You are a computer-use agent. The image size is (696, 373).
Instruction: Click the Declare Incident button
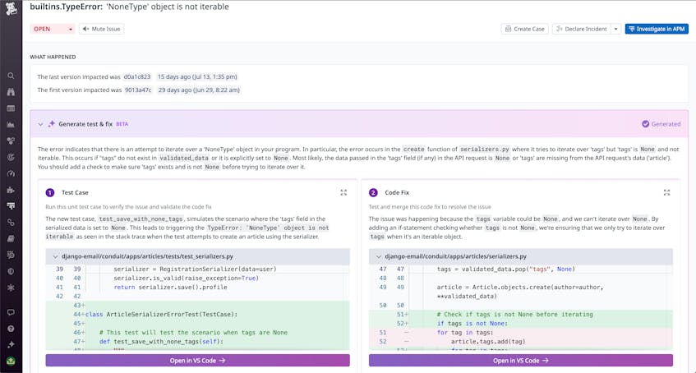(x=582, y=29)
